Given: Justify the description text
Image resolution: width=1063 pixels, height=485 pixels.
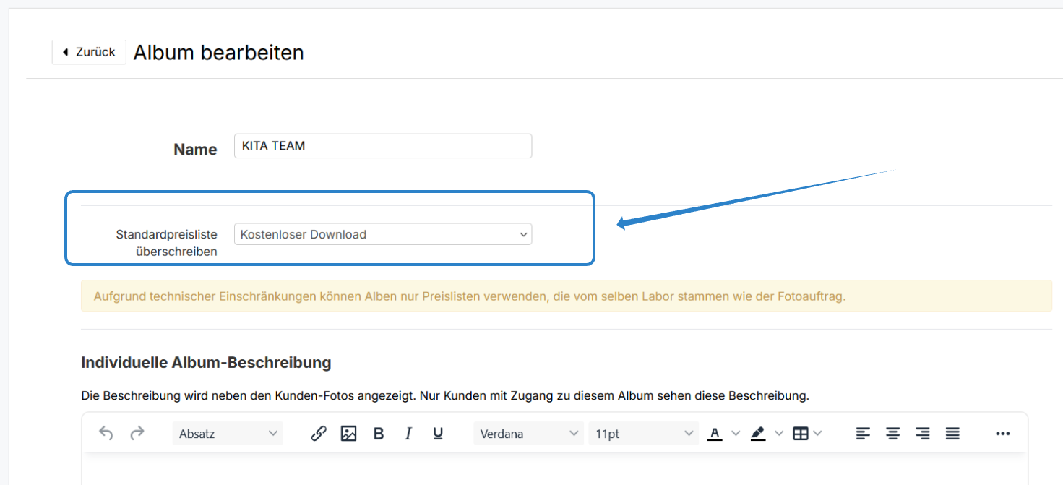Looking at the screenshot, I should point(952,433).
